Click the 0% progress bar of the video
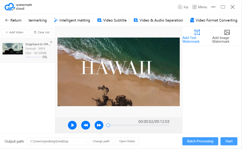 tap(33, 57)
